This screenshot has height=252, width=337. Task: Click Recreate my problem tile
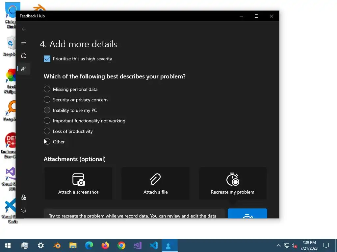tap(233, 184)
